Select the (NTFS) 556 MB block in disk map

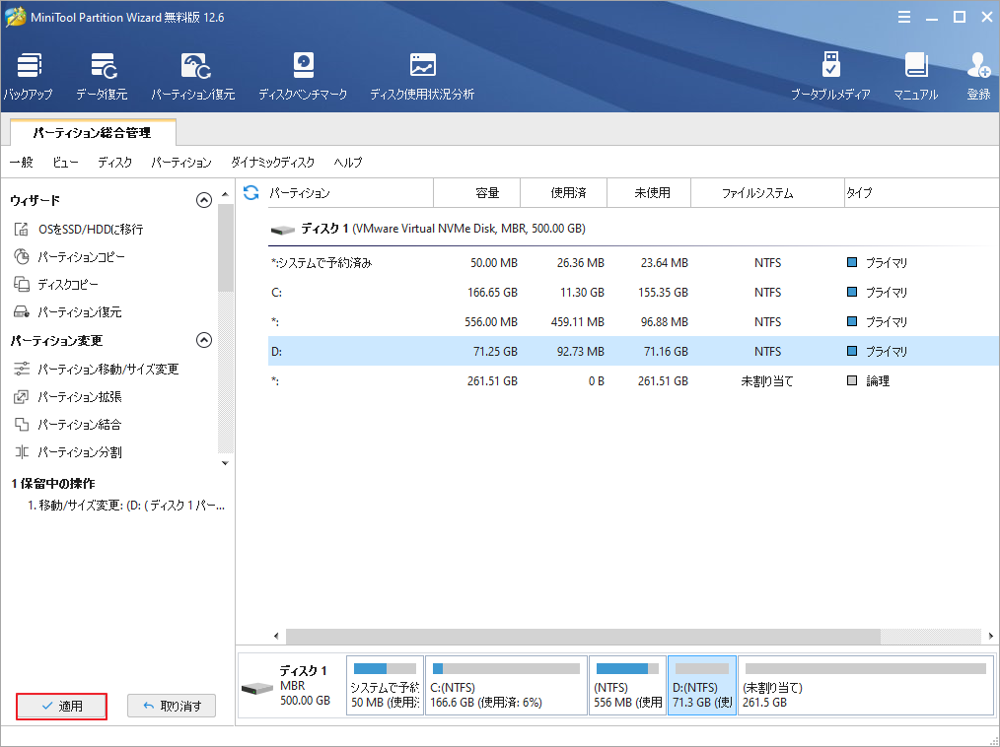tap(627, 686)
